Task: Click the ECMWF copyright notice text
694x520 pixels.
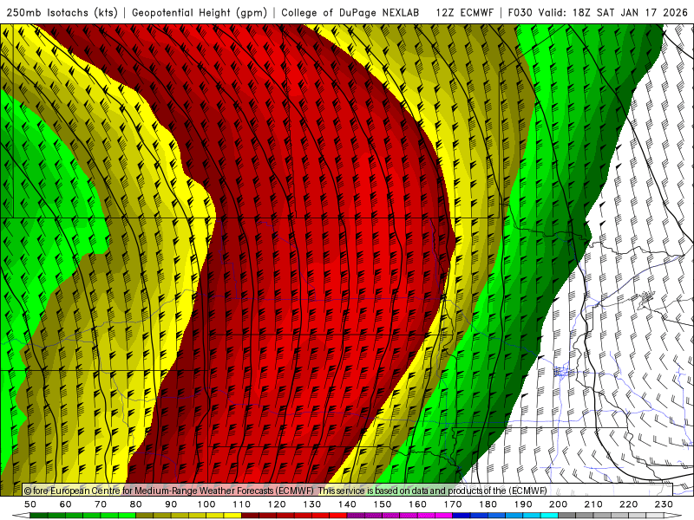Action: pyautogui.click(x=285, y=491)
